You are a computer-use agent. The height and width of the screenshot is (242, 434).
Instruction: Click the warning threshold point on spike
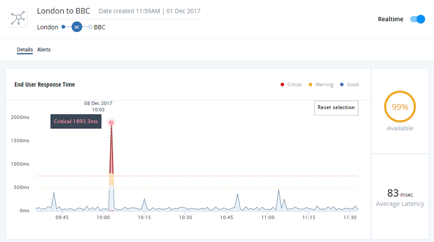coord(111,176)
